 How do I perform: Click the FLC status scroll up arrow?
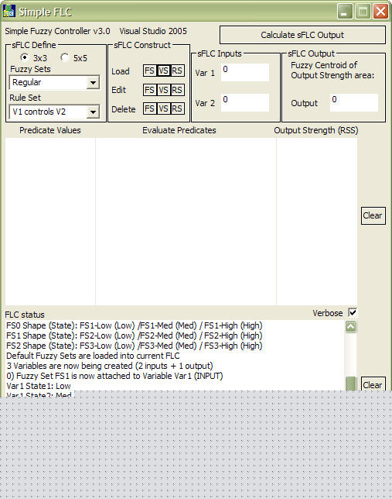pos(351,326)
